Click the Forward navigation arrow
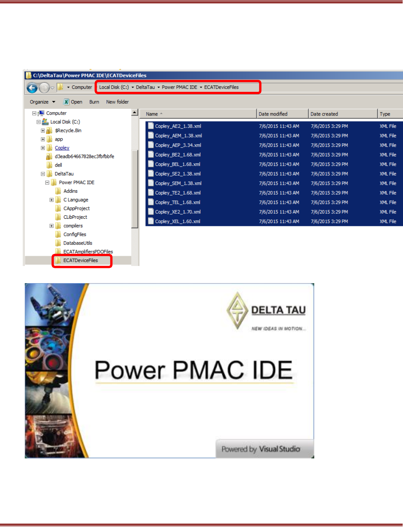 click(44, 88)
